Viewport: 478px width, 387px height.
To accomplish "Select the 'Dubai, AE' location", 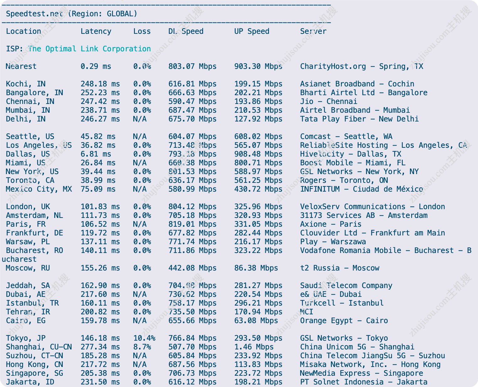I will tap(26, 294).
